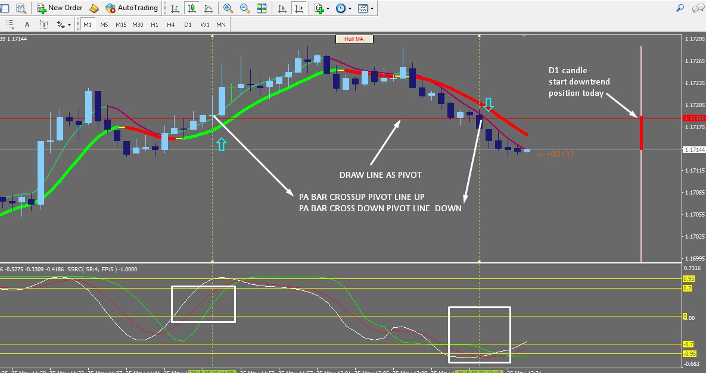Click the -0.95 indicator level label
706x373 pixels.
point(690,353)
